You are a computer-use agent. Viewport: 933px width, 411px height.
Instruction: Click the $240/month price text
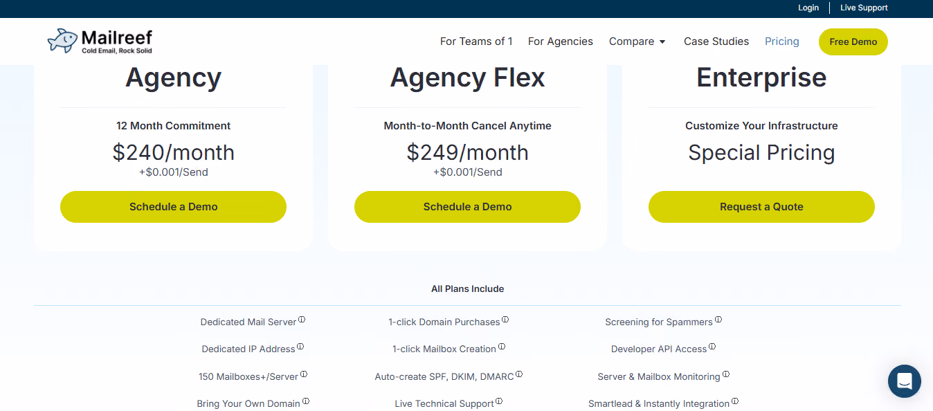(x=173, y=152)
